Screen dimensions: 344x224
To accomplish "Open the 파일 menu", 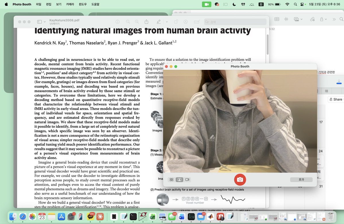I will coord(39,4).
